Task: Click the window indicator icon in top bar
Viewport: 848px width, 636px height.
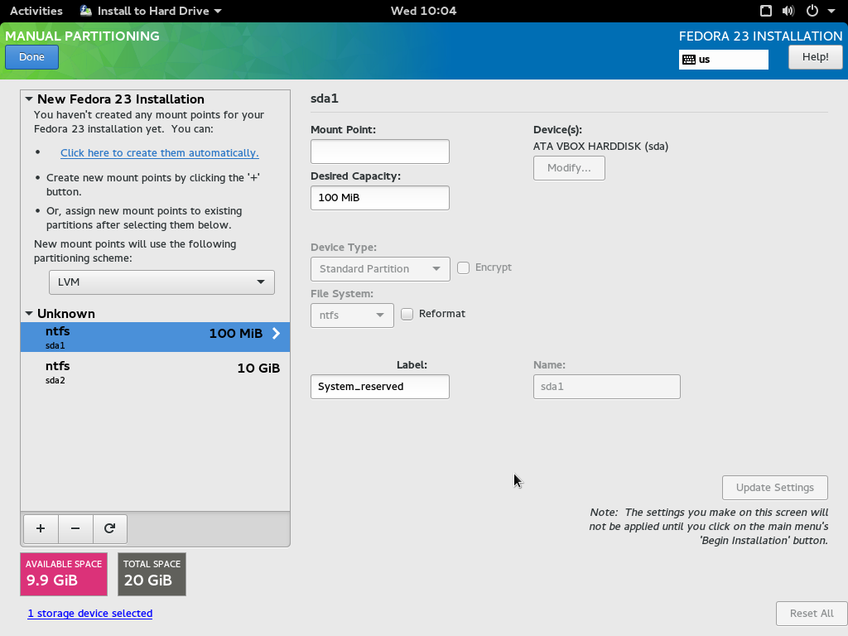Action: coord(766,11)
